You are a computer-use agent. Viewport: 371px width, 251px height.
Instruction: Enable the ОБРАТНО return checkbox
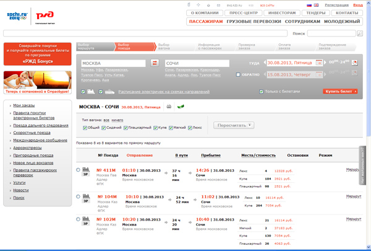(x=239, y=74)
